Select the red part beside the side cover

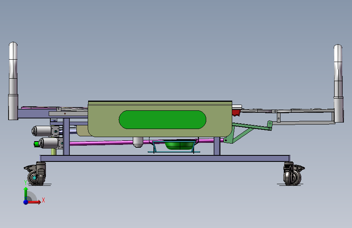[236, 112]
